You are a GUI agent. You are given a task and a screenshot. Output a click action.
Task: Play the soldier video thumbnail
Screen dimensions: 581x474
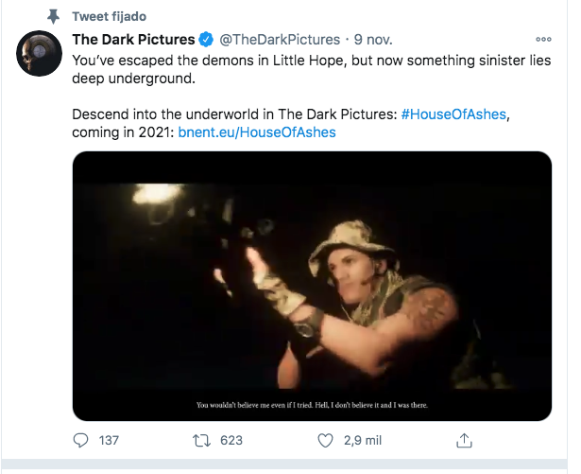[x=312, y=285]
